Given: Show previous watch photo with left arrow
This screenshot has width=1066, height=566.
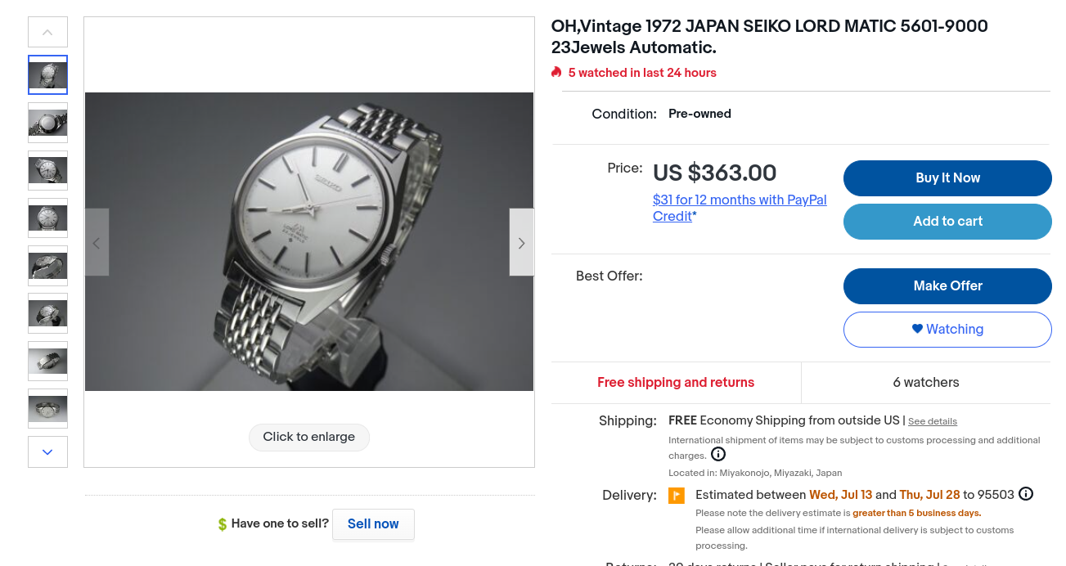Looking at the screenshot, I should pyautogui.click(x=97, y=242).
